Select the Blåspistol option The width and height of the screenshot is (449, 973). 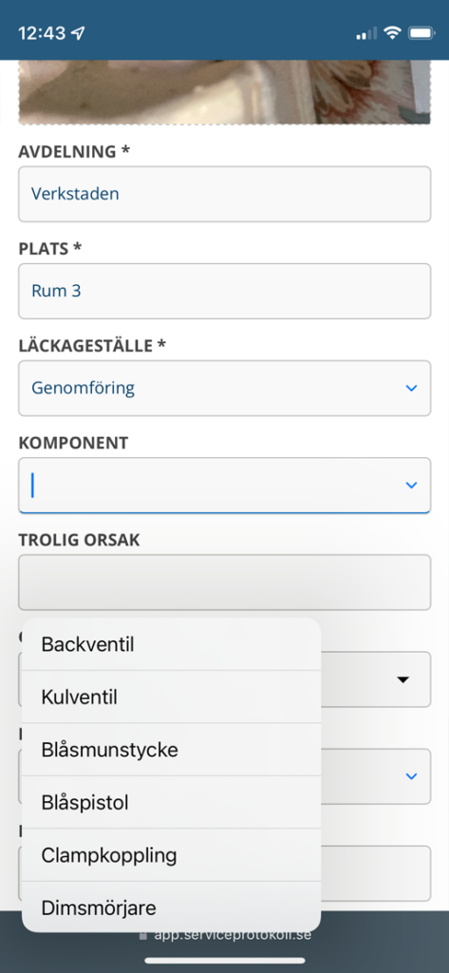(171, 802)
